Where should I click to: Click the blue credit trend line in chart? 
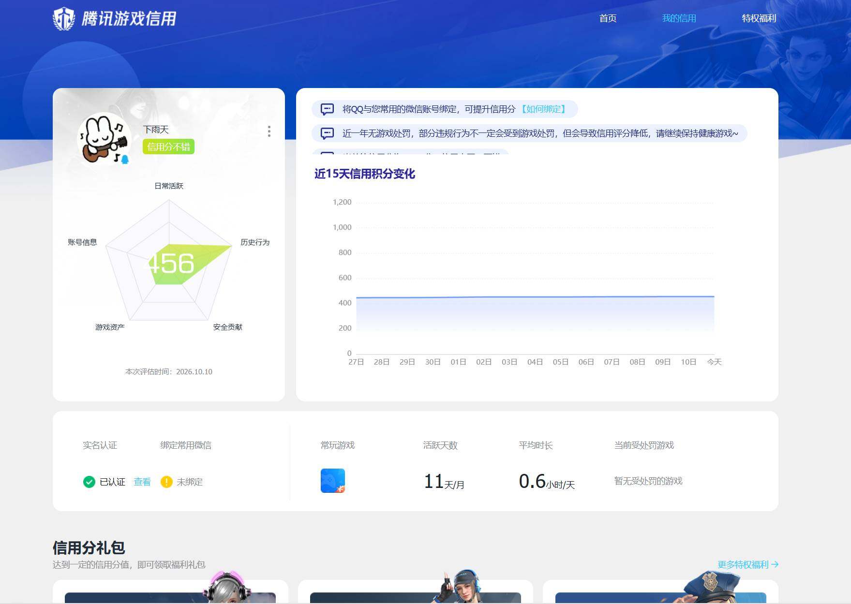pyautogui.click(x=535, y=297)
